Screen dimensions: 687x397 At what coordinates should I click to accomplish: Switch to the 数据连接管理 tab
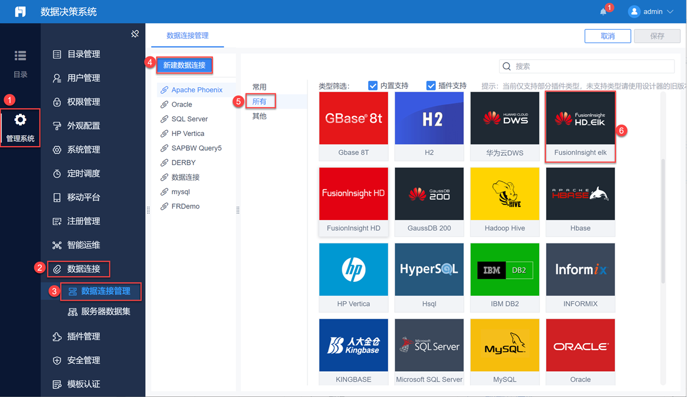188,36
